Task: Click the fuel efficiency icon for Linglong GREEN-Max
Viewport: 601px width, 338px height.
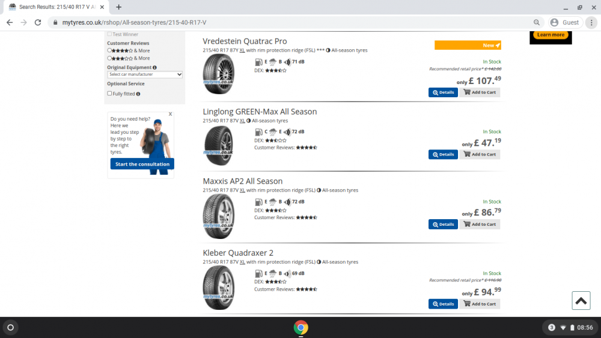Action: coord(258,132)
